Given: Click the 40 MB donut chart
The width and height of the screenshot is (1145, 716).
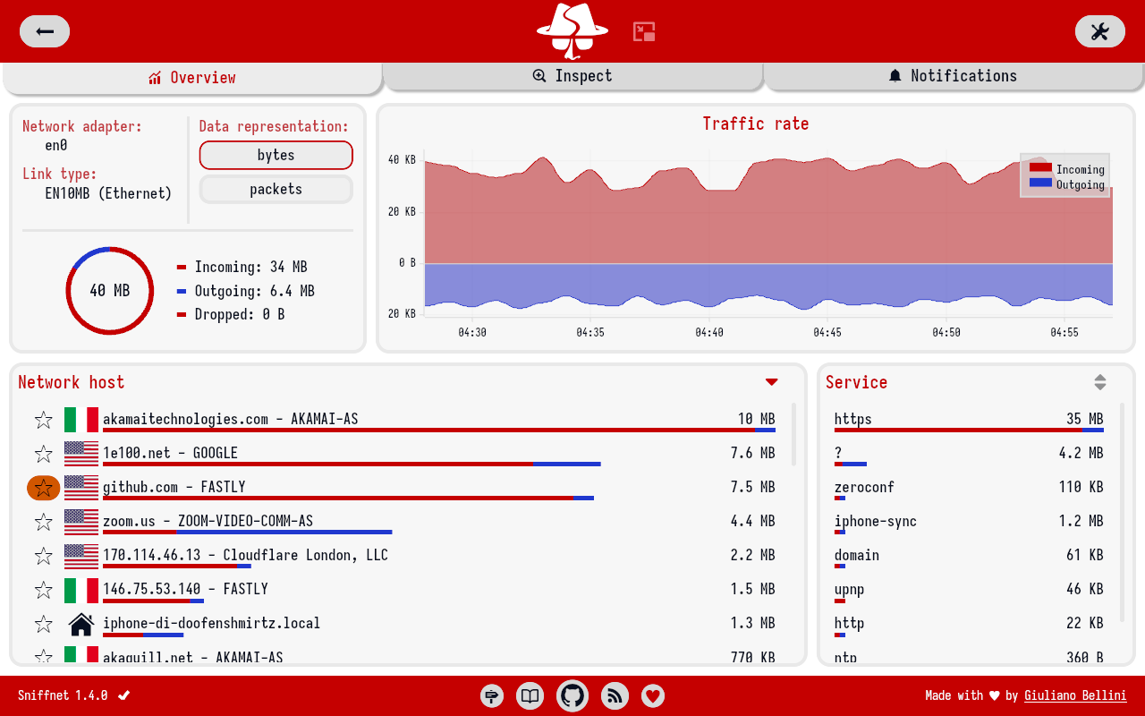Looking at the screenshot, I should (110, 291).
